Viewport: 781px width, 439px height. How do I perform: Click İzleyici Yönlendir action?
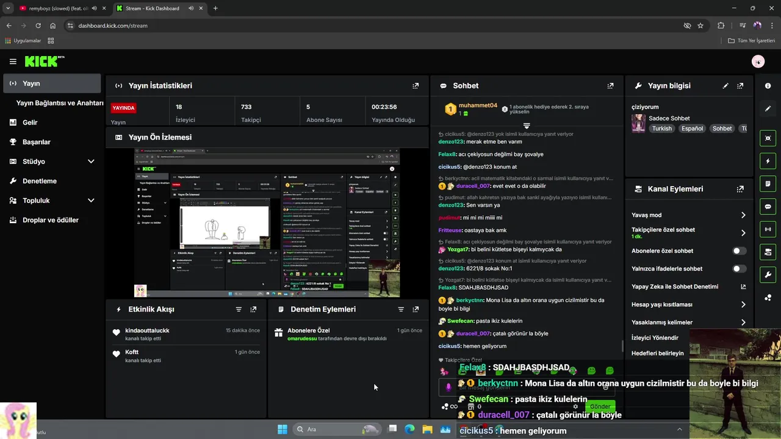(655, 338)
